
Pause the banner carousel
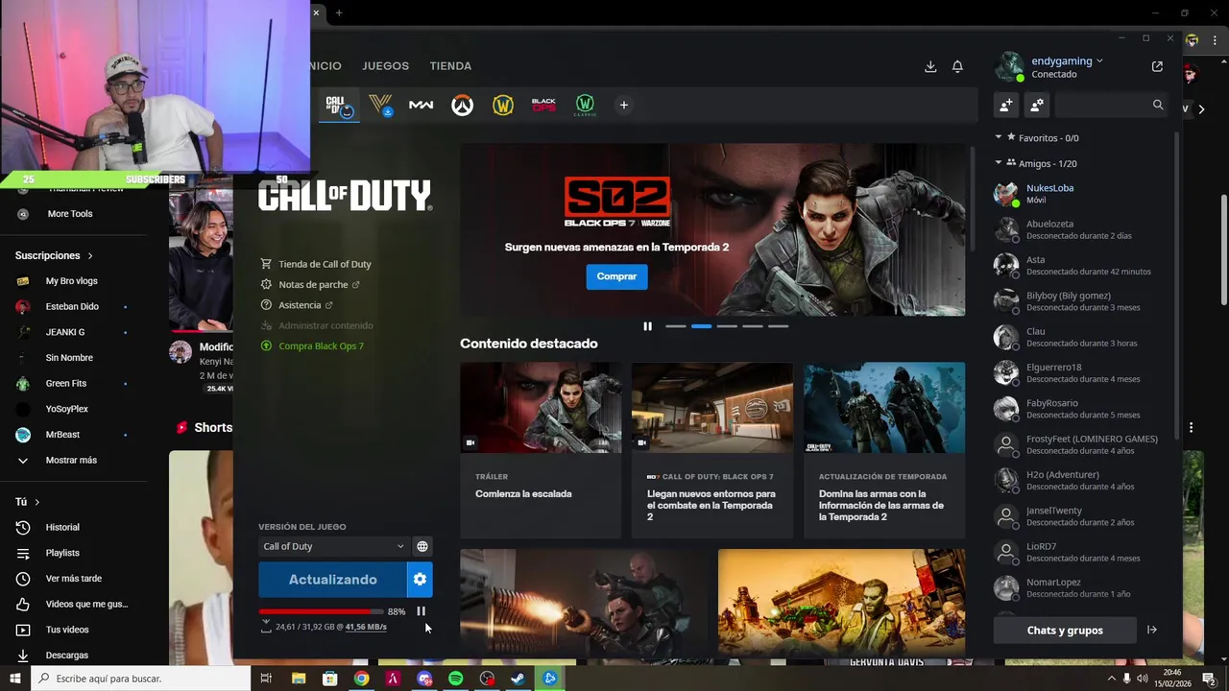(x=647, y=326)
